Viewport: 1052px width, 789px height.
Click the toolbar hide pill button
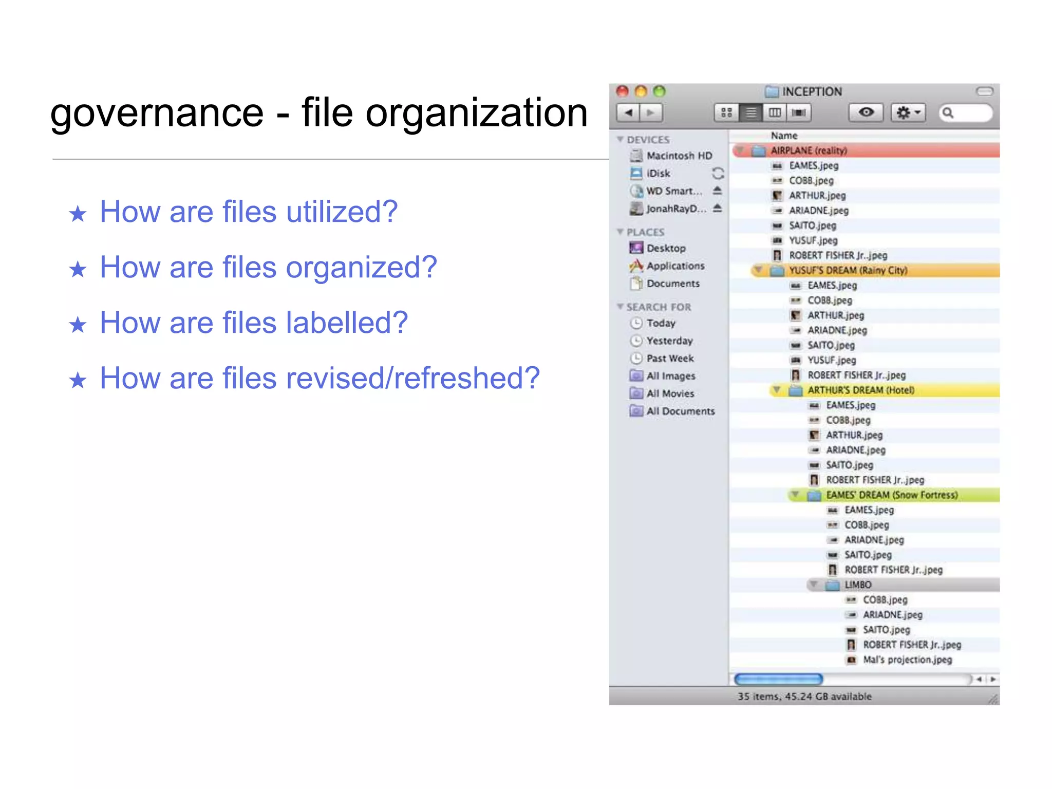click(984, 91)
